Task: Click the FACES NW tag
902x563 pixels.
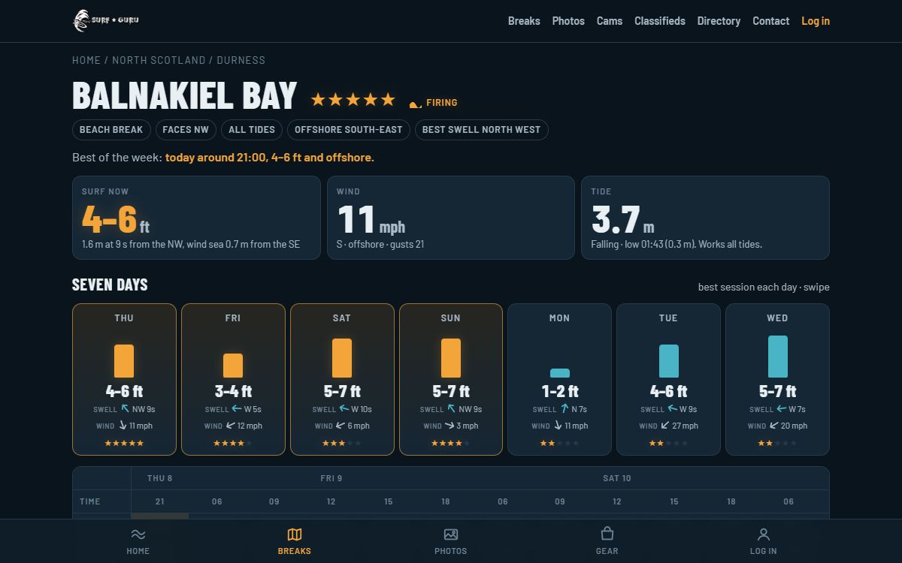Action: click(x=186, y=130)
